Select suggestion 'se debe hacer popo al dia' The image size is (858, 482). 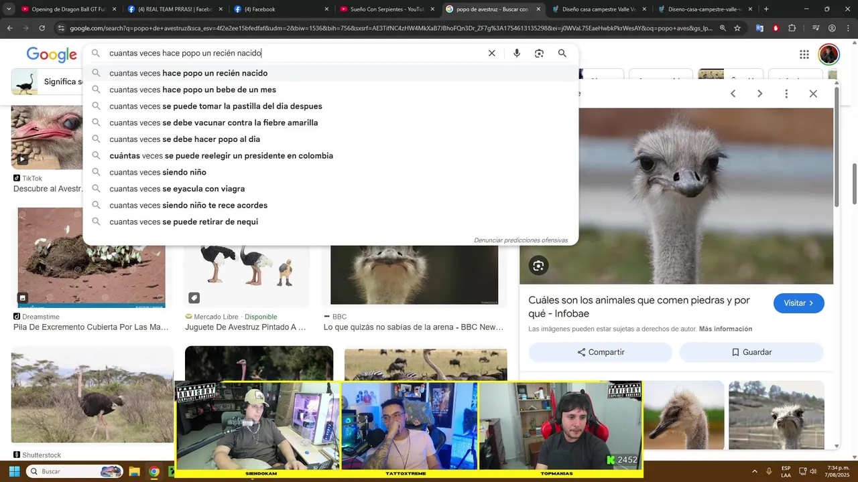(x=330, y=139)
